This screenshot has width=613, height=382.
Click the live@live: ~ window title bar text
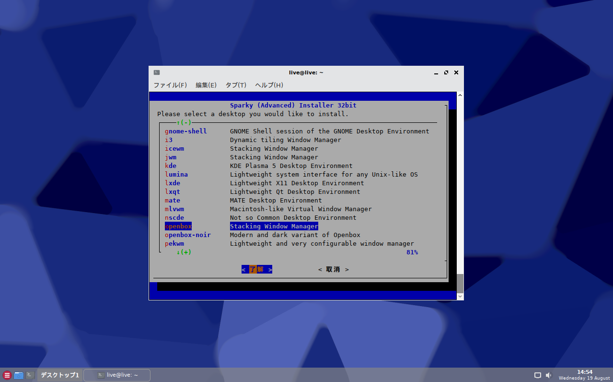pos(306,72)
